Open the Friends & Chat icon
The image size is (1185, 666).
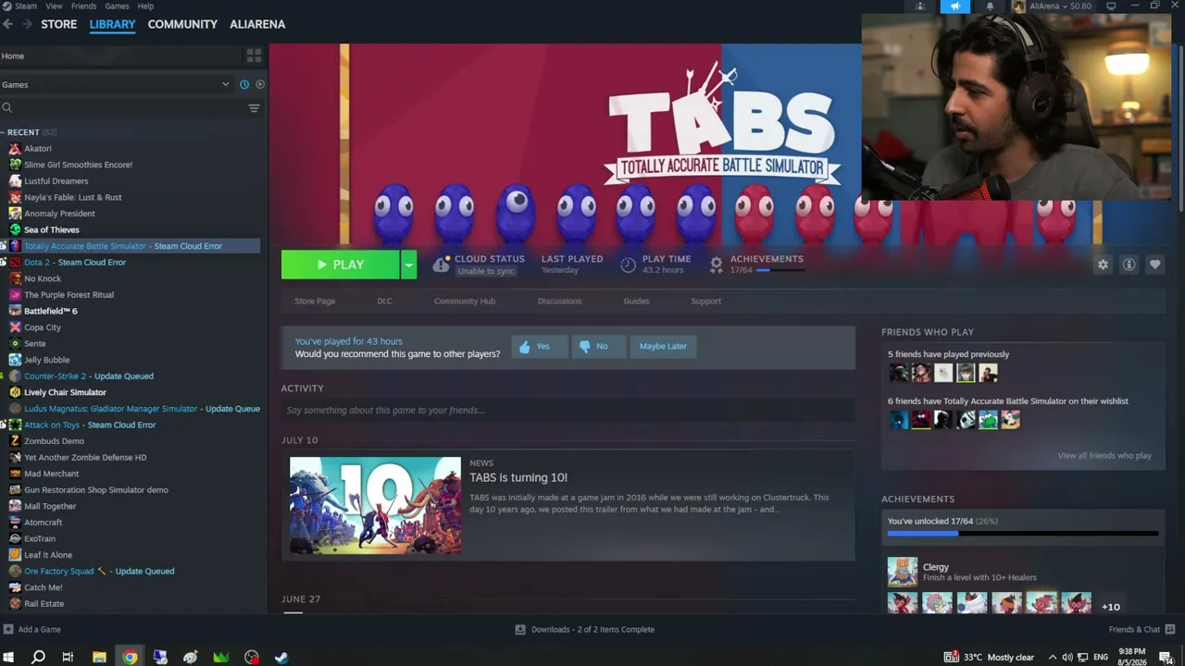[1170, 629]
